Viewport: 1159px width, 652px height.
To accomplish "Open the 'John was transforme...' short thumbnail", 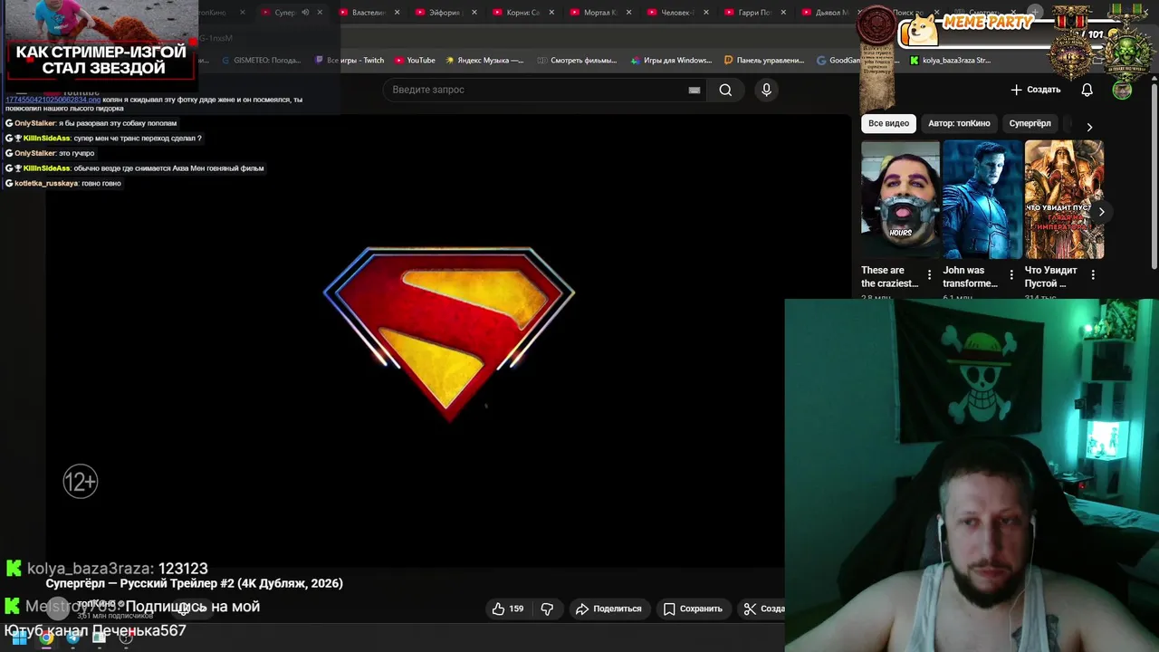I will click(x=982, y=200).
